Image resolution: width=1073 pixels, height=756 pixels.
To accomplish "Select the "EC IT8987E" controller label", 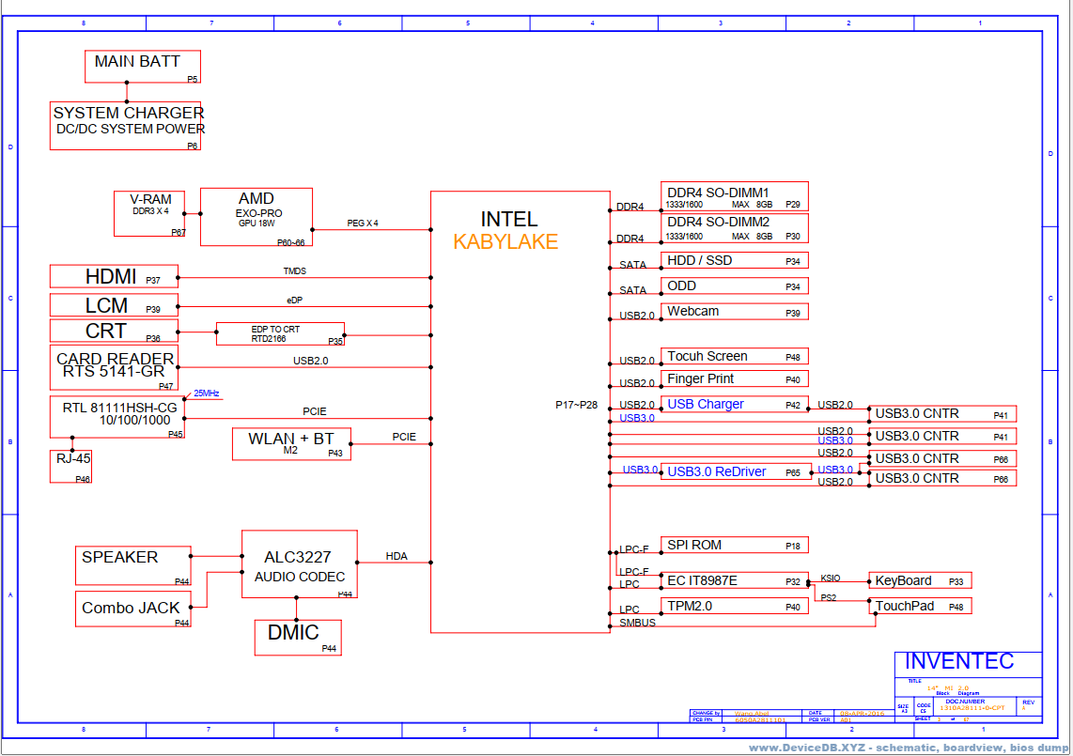I will tap(702, 581).
